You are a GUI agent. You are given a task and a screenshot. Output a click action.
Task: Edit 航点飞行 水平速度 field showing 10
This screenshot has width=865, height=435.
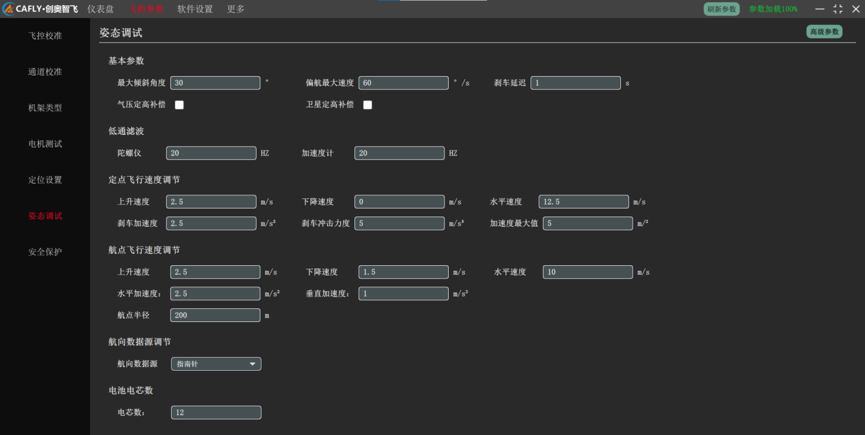pos(588,272)
